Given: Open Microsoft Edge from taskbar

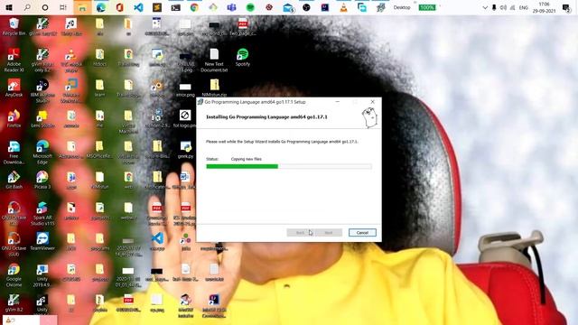Looking at the screenshot, I should pyautogui.click(x=100, y=7).
